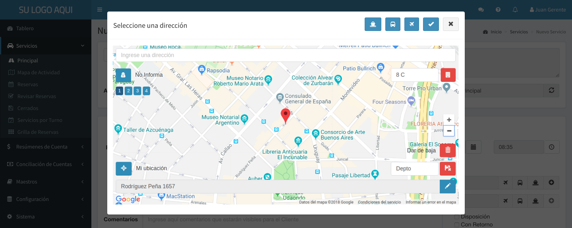Select number 3 on the map selector
Viewport: 572px width, 228px height.
coord(137,91)
